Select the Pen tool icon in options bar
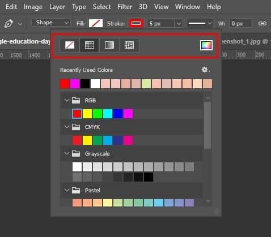 coord(9,24)
